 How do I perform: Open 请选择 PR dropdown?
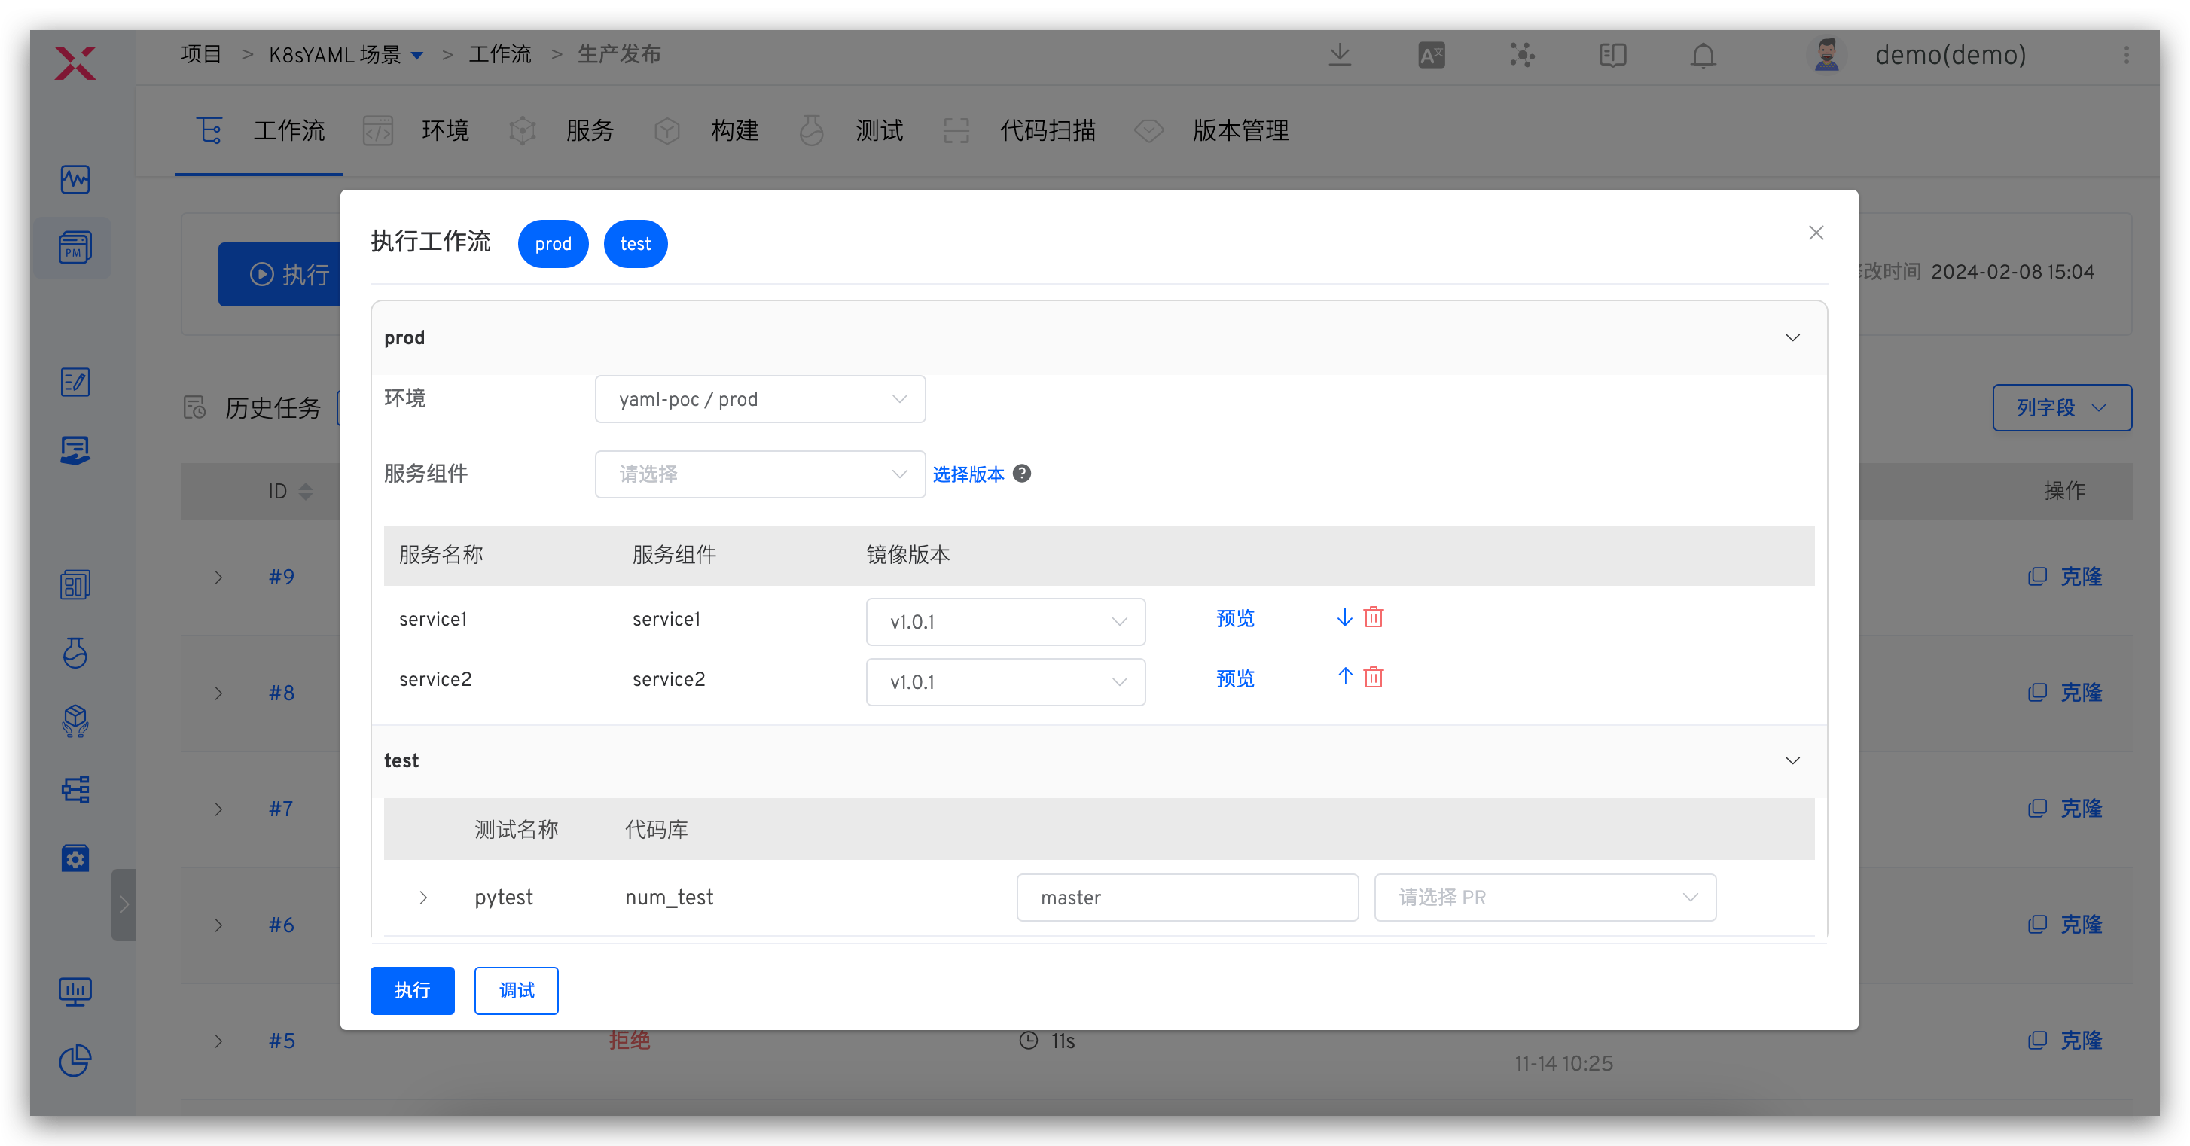coord(1545,898)
